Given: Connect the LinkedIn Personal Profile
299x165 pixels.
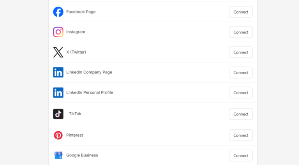Looking at the screenshot, I should tap(241, 93).
